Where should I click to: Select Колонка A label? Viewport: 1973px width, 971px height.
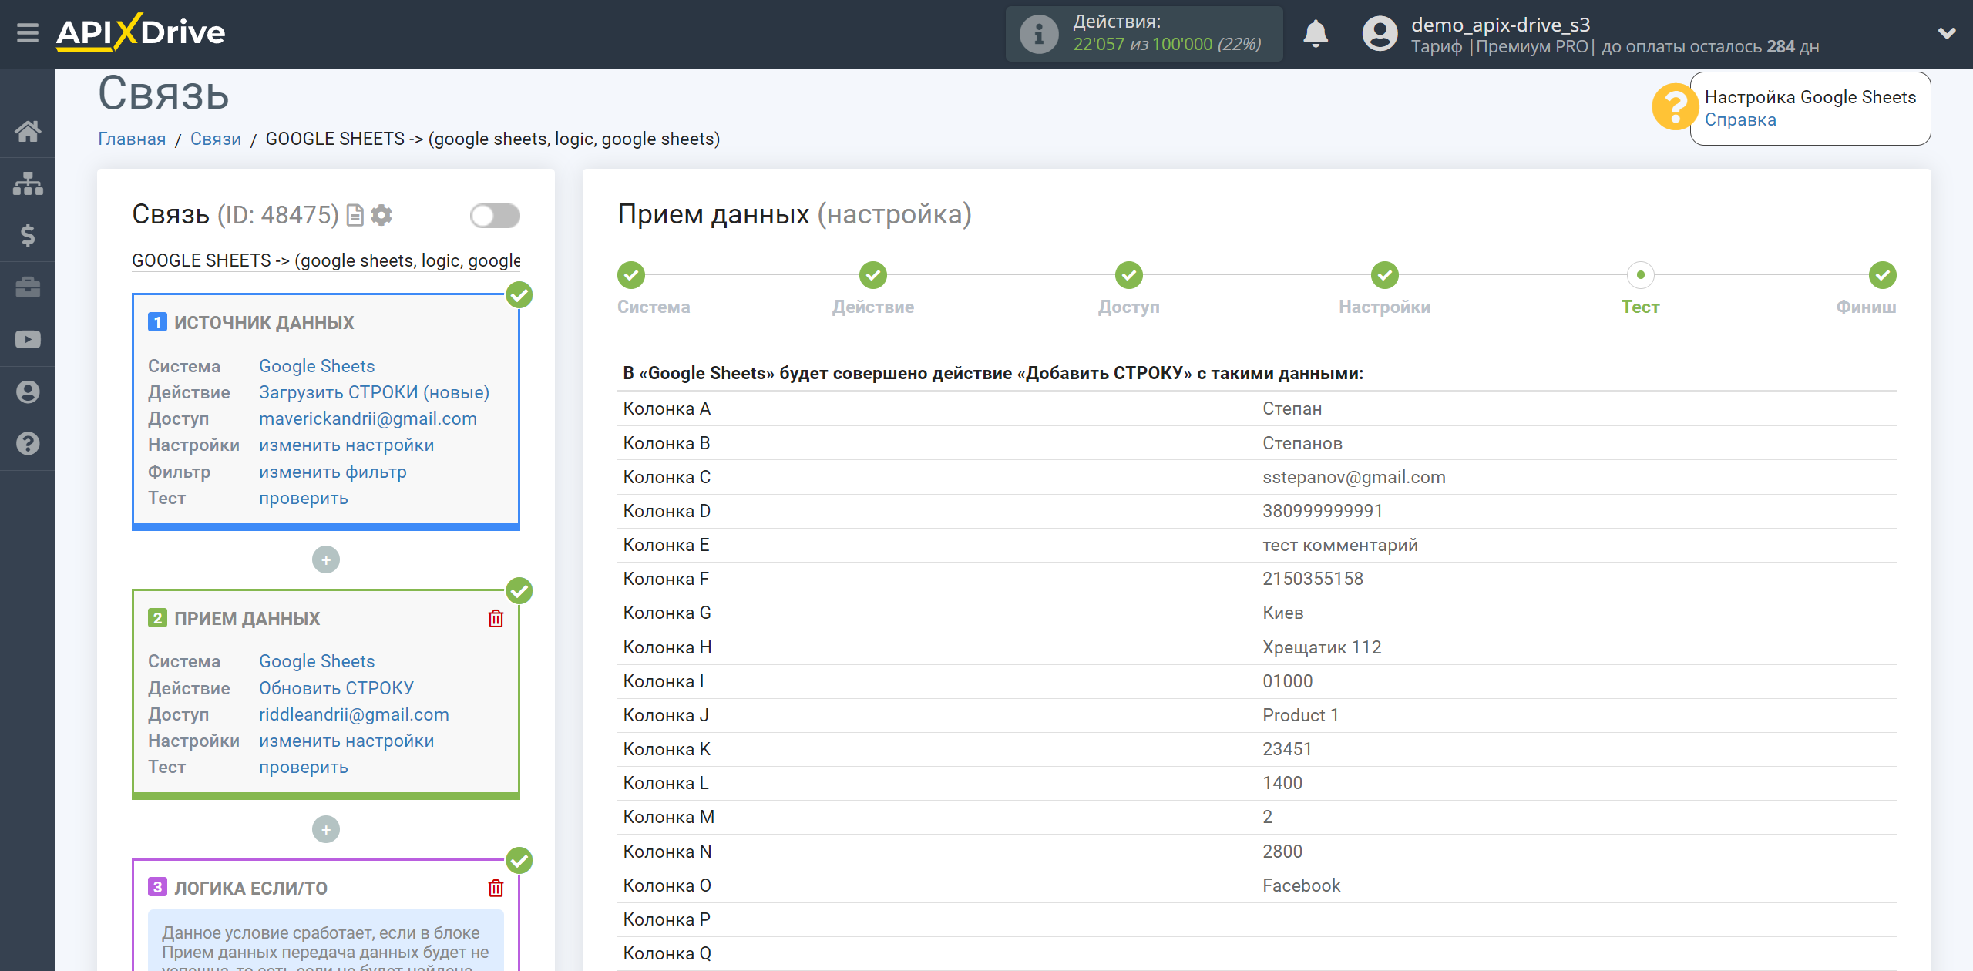pyautogui.click(x=667, y=408)
